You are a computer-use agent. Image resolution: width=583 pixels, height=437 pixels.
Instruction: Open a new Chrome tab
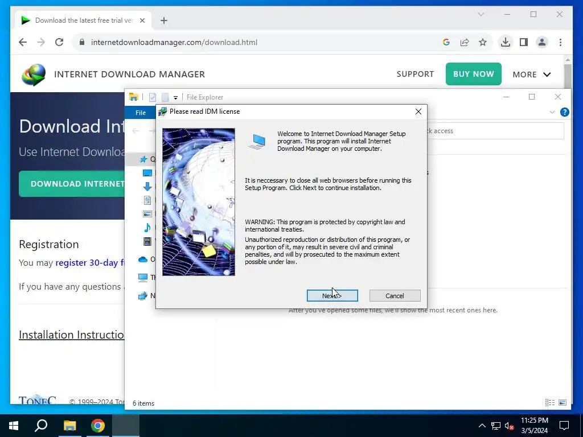164,20
